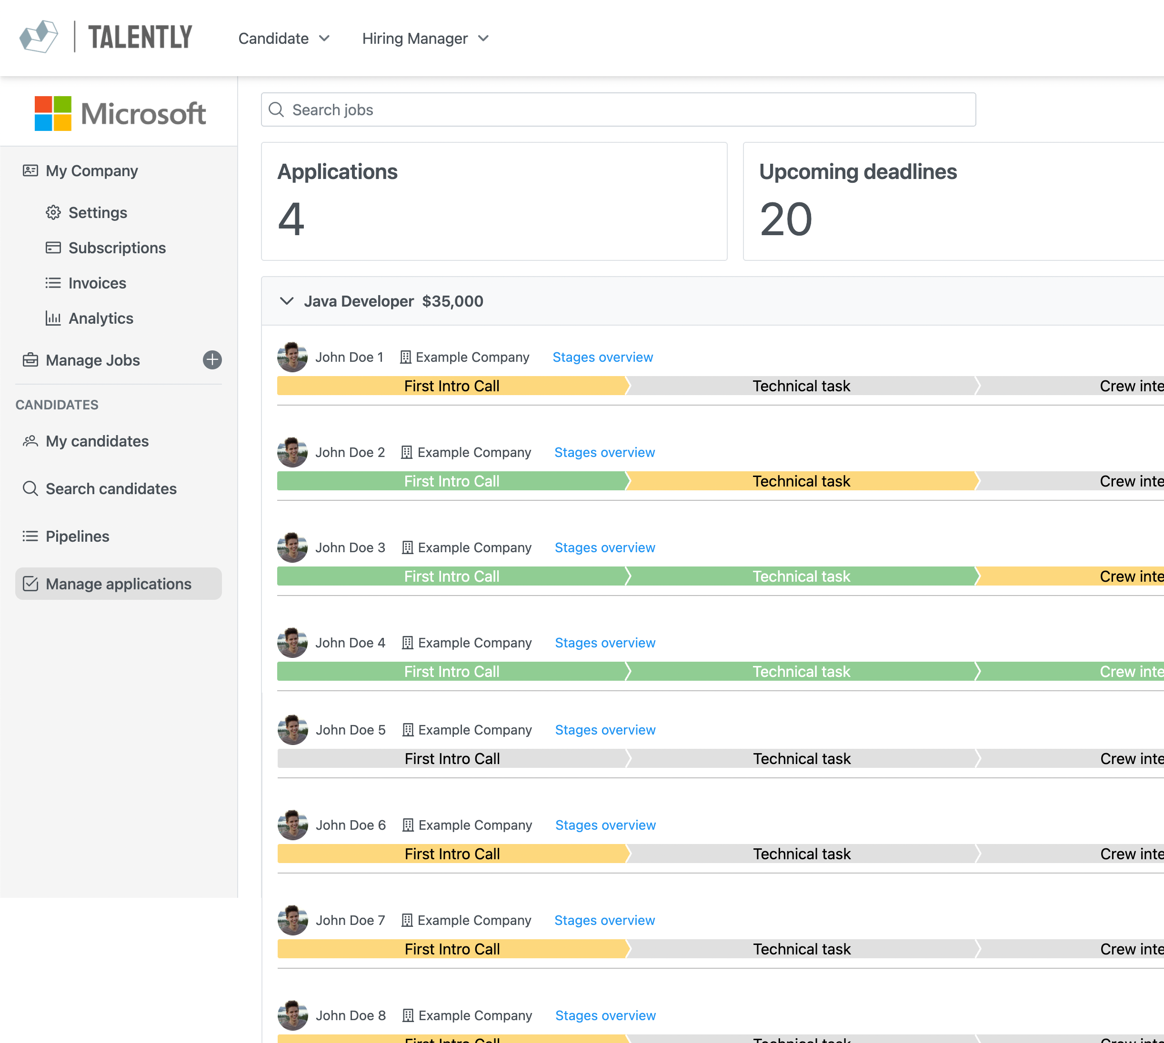Screen dimensions: 1164x1043
Task: Open the My Company menu item
Action: [x=92, y=171]
